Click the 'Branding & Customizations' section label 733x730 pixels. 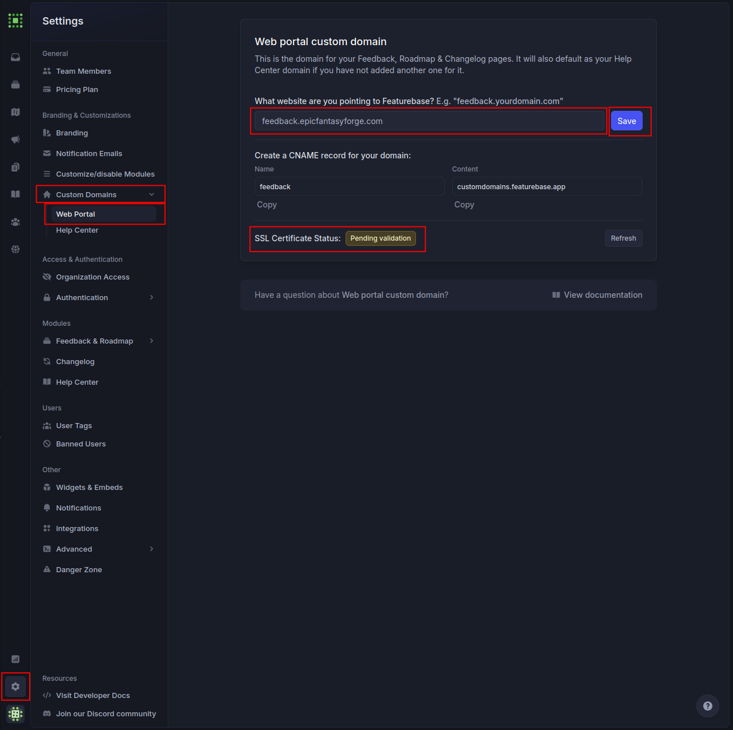pyautogui.click(x=86, y=115)
